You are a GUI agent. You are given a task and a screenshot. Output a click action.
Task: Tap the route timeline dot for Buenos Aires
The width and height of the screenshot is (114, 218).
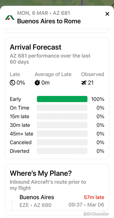pos(12,201)
